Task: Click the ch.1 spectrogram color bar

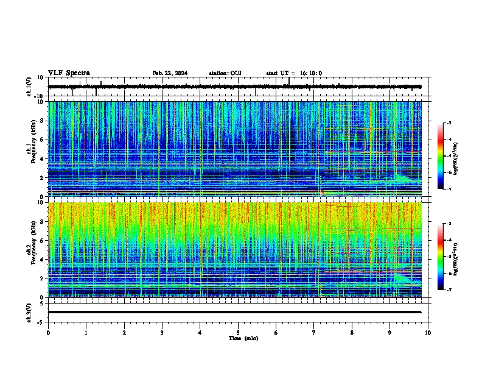Action: click(x=440, y=156)
